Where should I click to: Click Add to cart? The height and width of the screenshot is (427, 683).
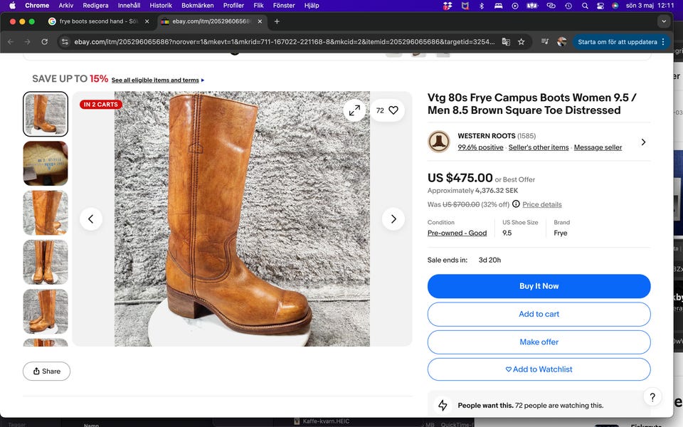(x=539, y=314)
